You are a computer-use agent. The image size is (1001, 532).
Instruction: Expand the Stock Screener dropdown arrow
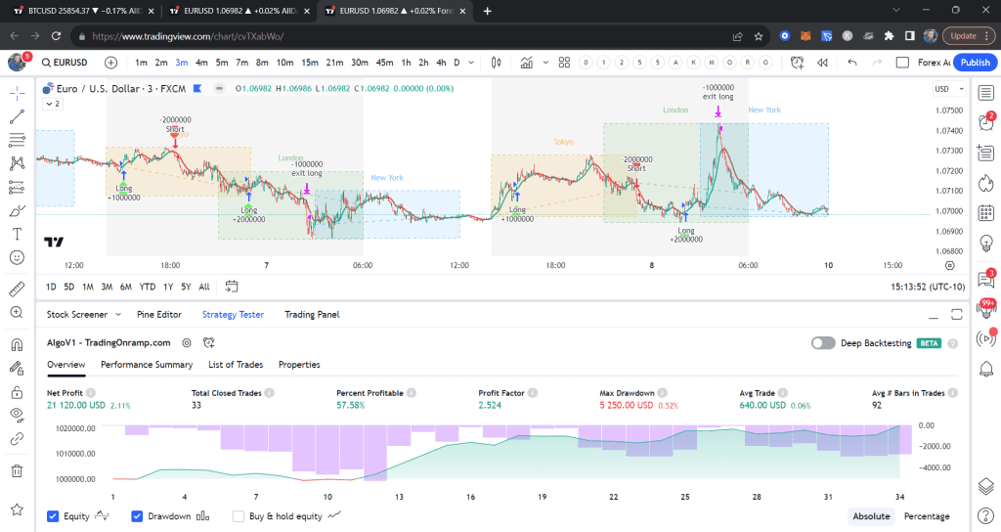tap(117, 315)
